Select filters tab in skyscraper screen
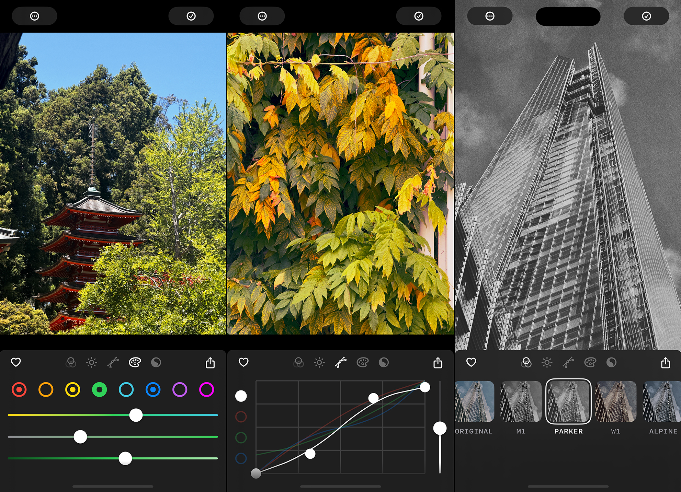 [526, 362]
